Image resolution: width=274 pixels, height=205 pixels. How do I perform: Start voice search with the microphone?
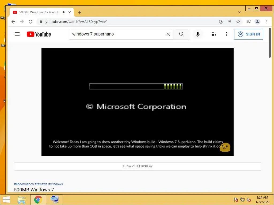198,34
